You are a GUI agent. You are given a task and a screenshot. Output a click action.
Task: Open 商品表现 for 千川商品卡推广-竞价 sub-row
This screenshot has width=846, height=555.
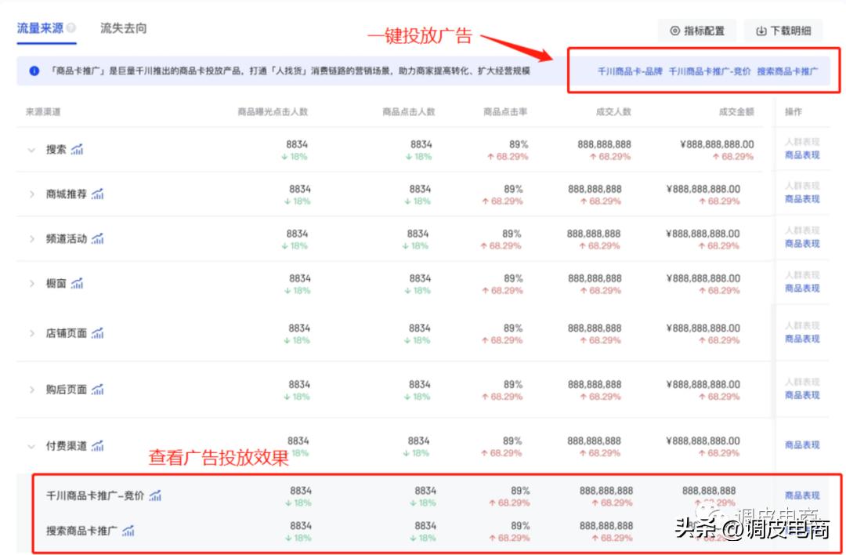(x=802, y=495)
